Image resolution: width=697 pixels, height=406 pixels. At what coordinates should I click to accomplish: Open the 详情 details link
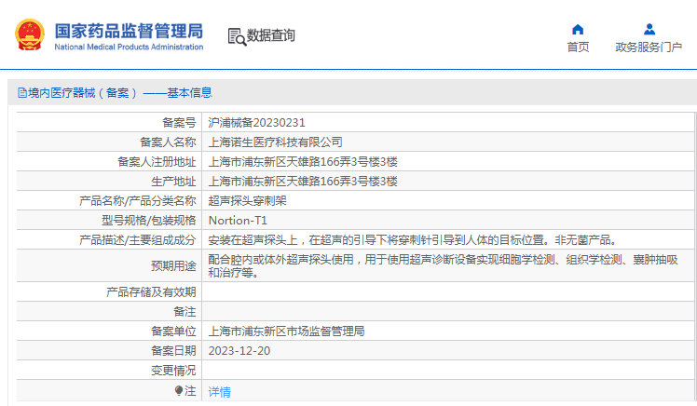pyautogui.click(x=220, y=392)
